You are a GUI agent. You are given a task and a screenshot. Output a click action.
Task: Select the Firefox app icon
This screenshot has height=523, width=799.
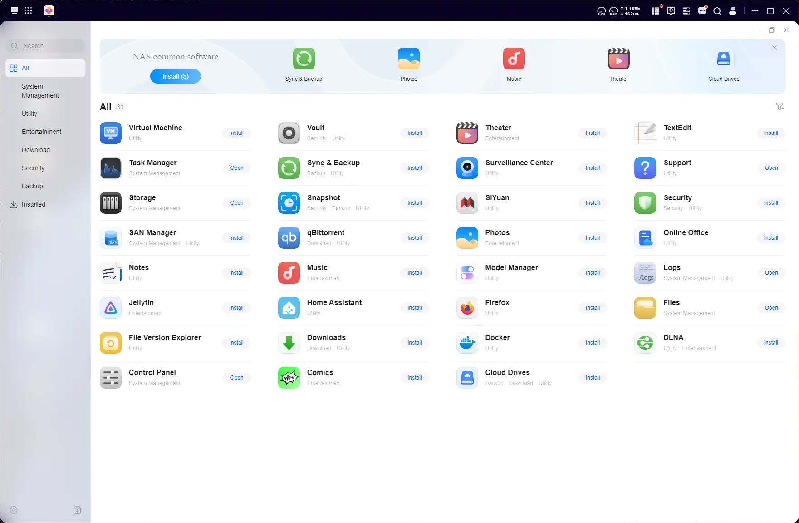click(467, 308)
